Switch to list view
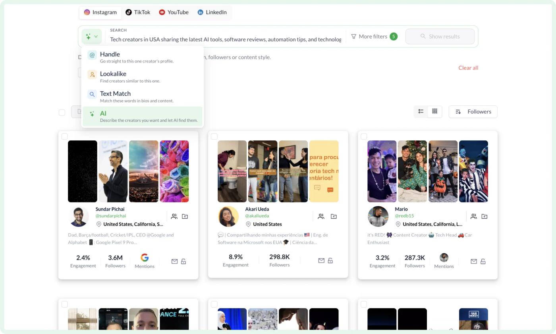556x334 pixels. (x=421, y=111)
